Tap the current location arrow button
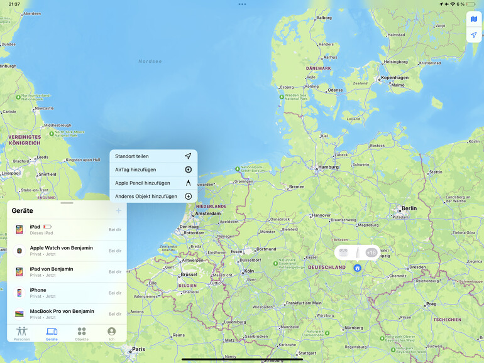Screen dimensions: 484x363 (473, 35)
